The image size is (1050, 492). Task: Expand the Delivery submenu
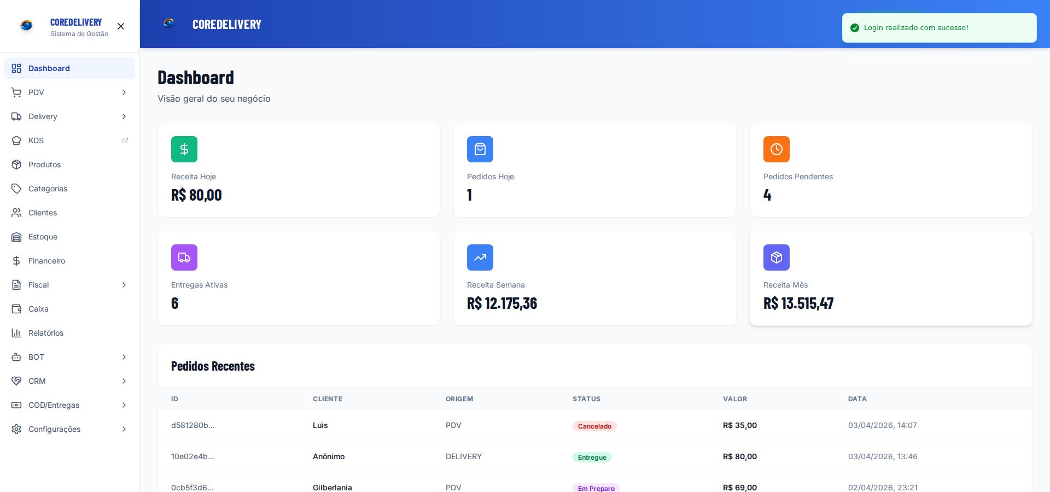(69, 116)
